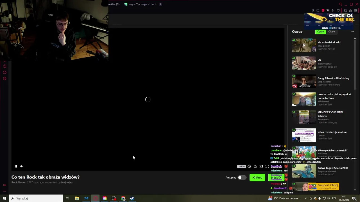This screenshot has width=360, height=202.
Task: Click the 'Kużwa to jest Special 900' thumbnail
Action: (304, 171)
